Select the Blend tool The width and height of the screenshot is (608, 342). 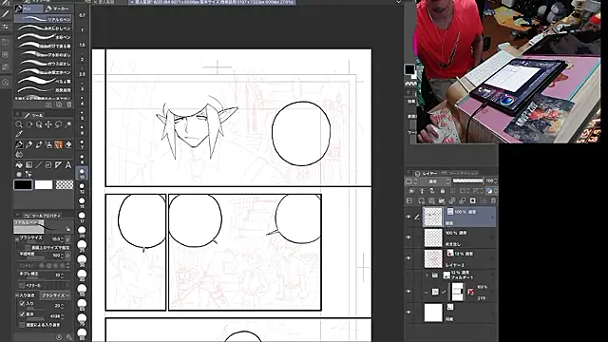tap(19, 154)
